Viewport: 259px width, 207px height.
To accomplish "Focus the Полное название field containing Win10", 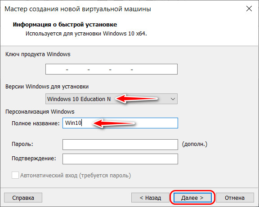I will pyautogui.click(x=120, y=123).
